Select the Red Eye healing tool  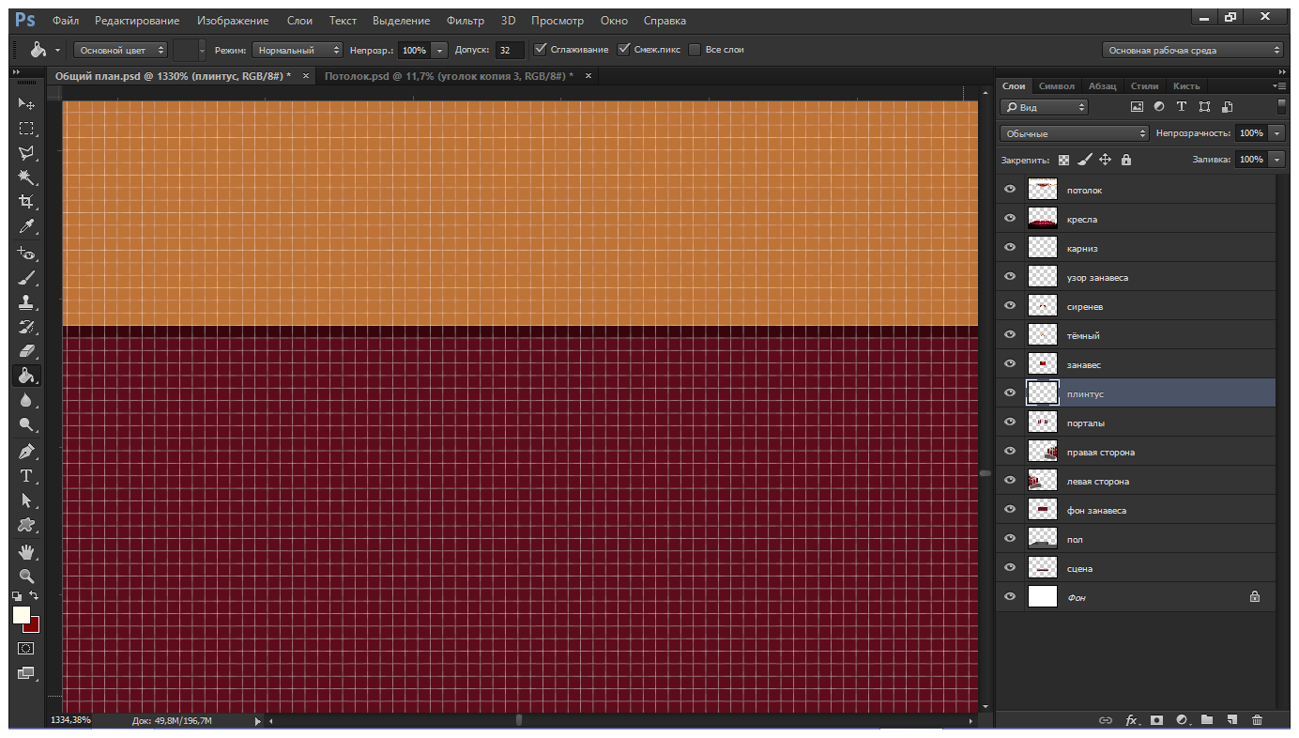[x=26, y=254]
